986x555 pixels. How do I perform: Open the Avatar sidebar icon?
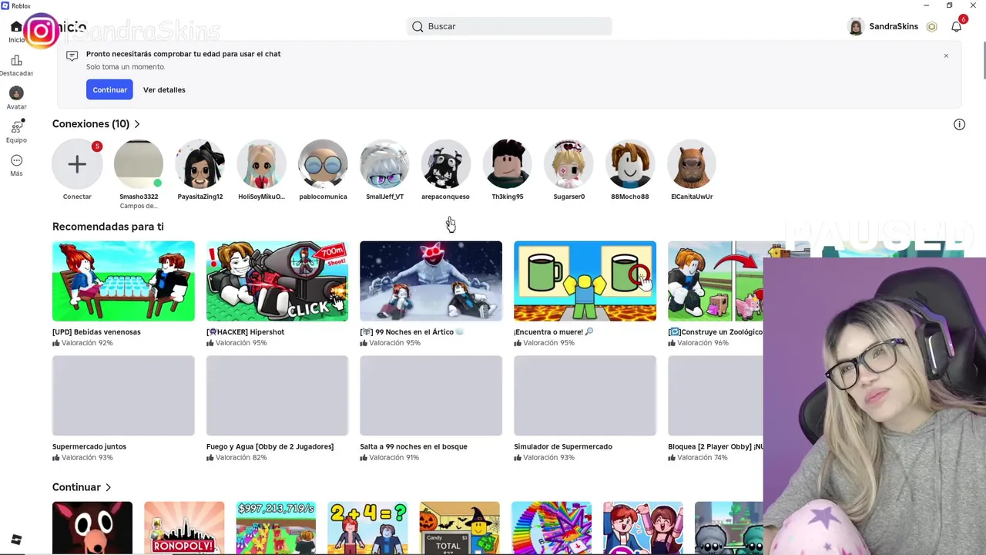point(16,93)
